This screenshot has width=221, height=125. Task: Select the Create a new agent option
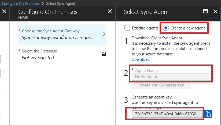[184, 28]
